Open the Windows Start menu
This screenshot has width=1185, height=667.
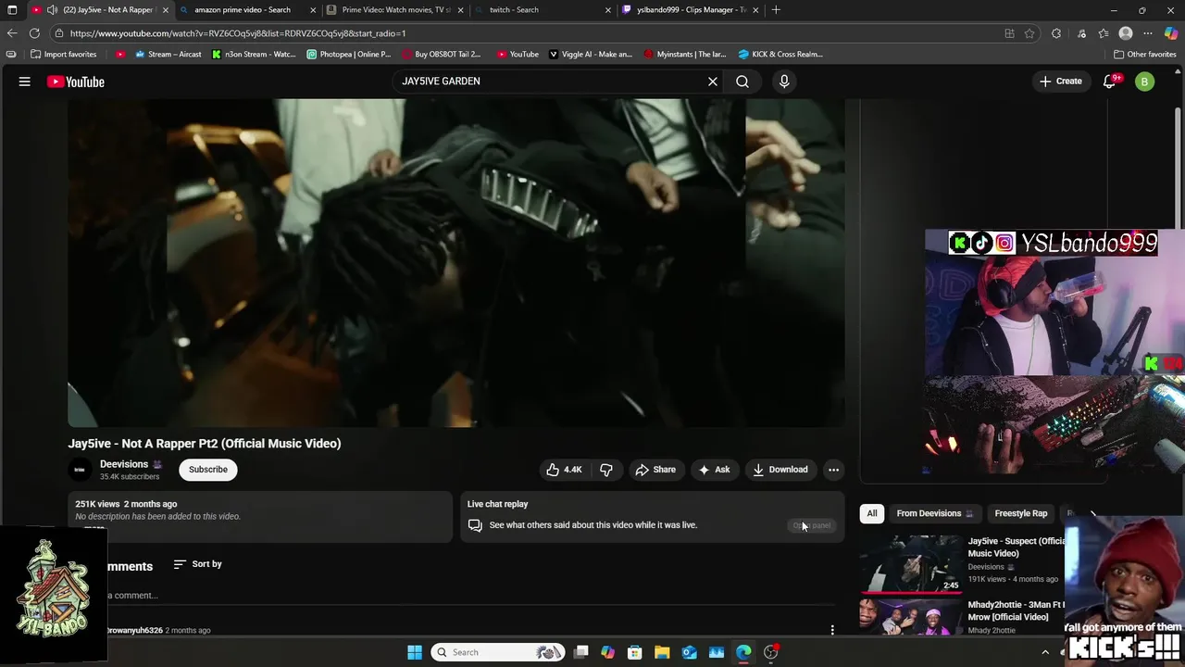tap(415, 652)
